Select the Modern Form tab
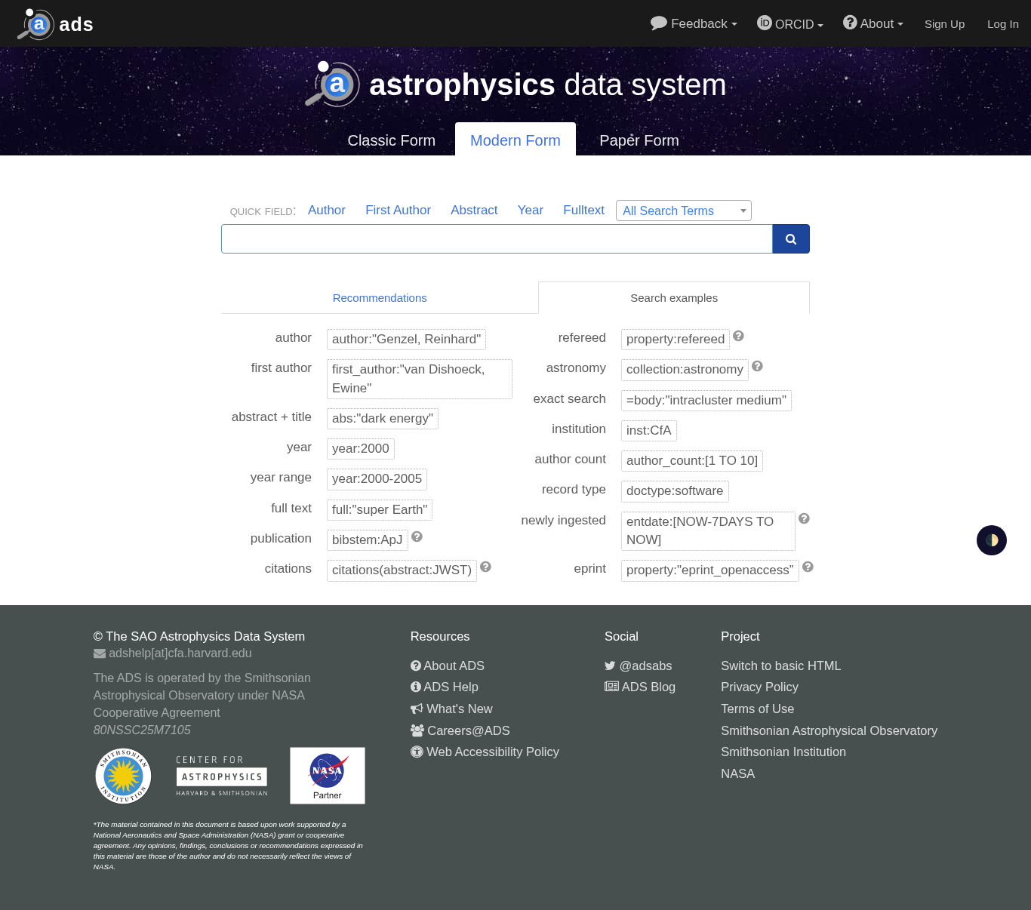This screenshot has width=1031, height=910. click(x=515, y=140)
